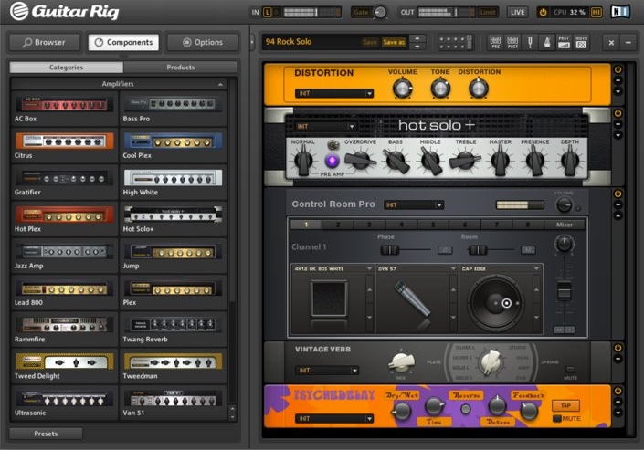The width and height of the screenshot is (644, 450).
Task: Open the 4x12 UK 80s White cabinet dropdown
Action: click(333, 269)
